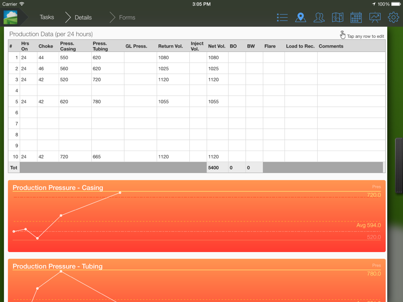Tap production data row 1 to edit
The width and height of the screenshot is (403, 302).
121,58
